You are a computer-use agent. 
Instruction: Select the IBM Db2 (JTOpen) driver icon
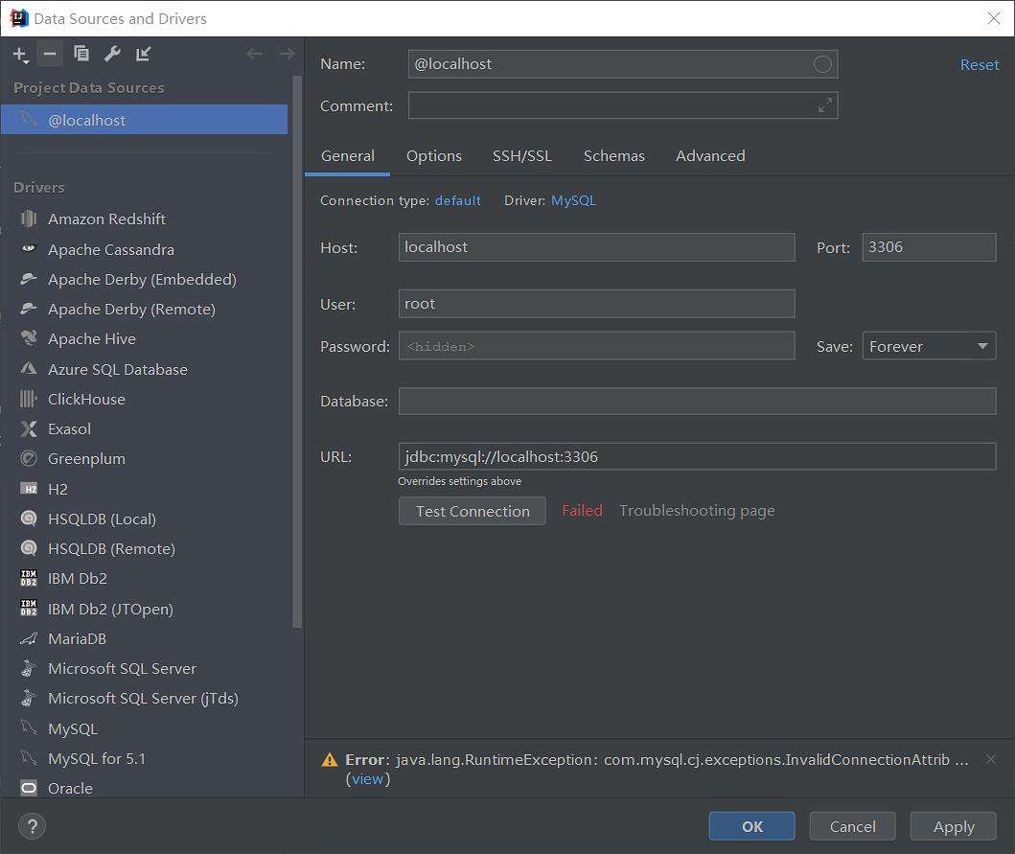(29, 609)
